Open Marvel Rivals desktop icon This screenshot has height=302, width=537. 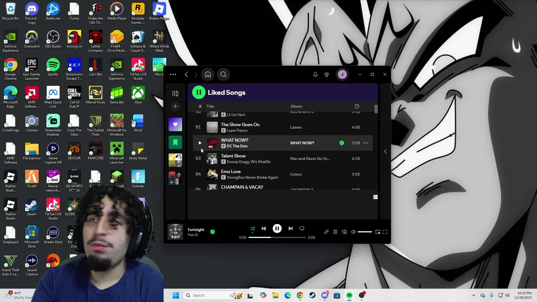click(95, 96)
